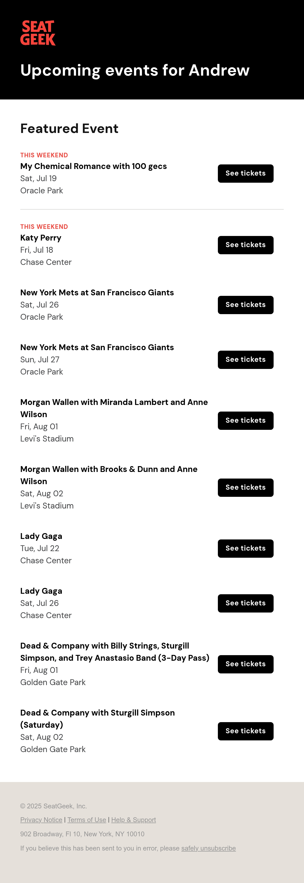Open Morgan Wallen with Brooks & Dunn title
This screenshot has height=883, width=304.
[109, 475]
